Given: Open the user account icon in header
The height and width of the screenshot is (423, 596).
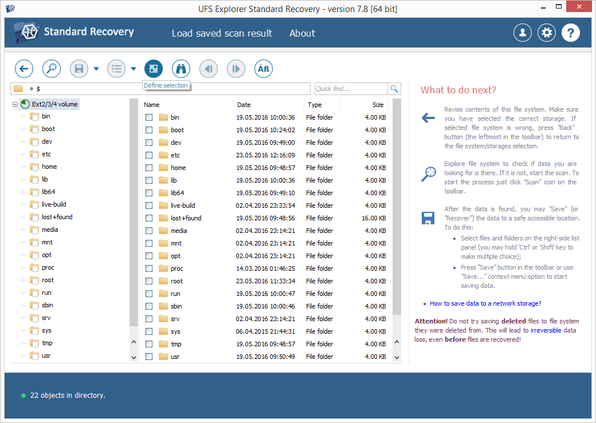Looking at the screenshot, I should (x=523, y=33).
